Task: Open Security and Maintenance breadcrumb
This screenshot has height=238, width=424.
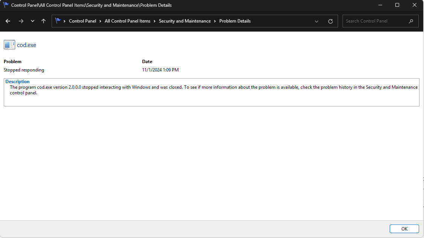Action: pyautogui.click(x=185, y=21)
